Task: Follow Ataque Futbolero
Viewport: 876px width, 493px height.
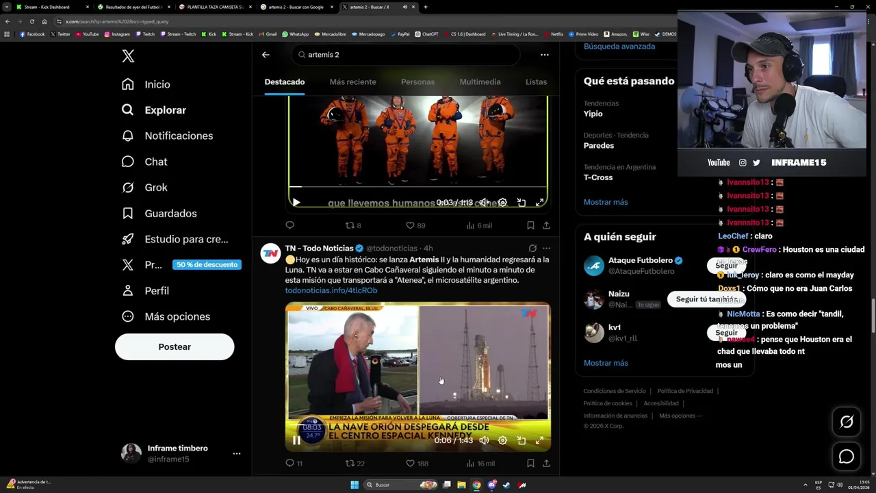Action: point(726,266)
